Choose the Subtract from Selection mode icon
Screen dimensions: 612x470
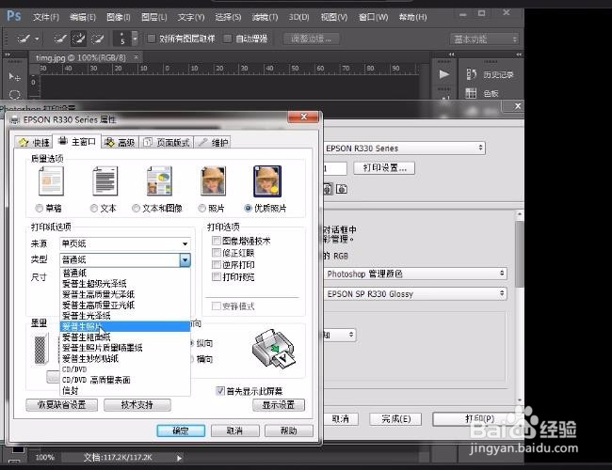point(97,39)
